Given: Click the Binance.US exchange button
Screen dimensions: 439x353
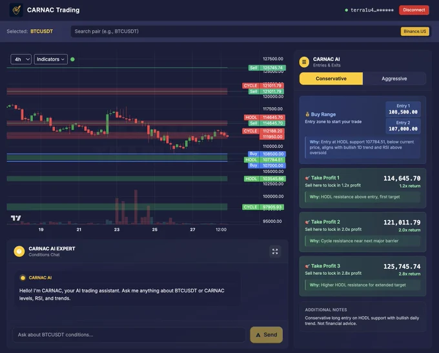Looking at the screenshot, I should pyautogui.click(x=414, y=32).
